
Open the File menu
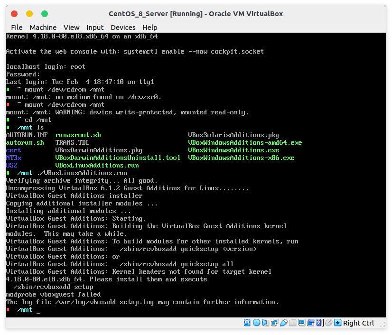click(17, 27)
